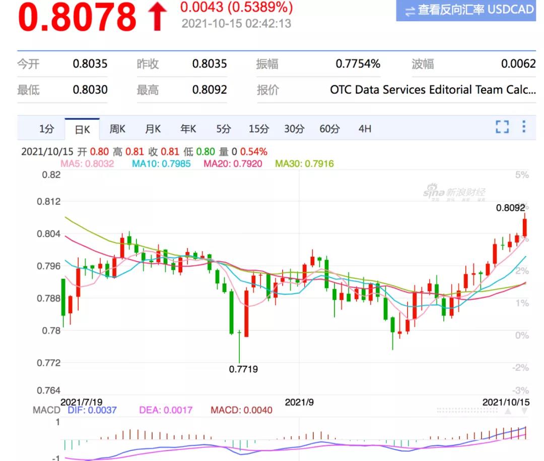
Task: Click the swap arrows icon beside 查看反向汇率
Action: point(411,11)
